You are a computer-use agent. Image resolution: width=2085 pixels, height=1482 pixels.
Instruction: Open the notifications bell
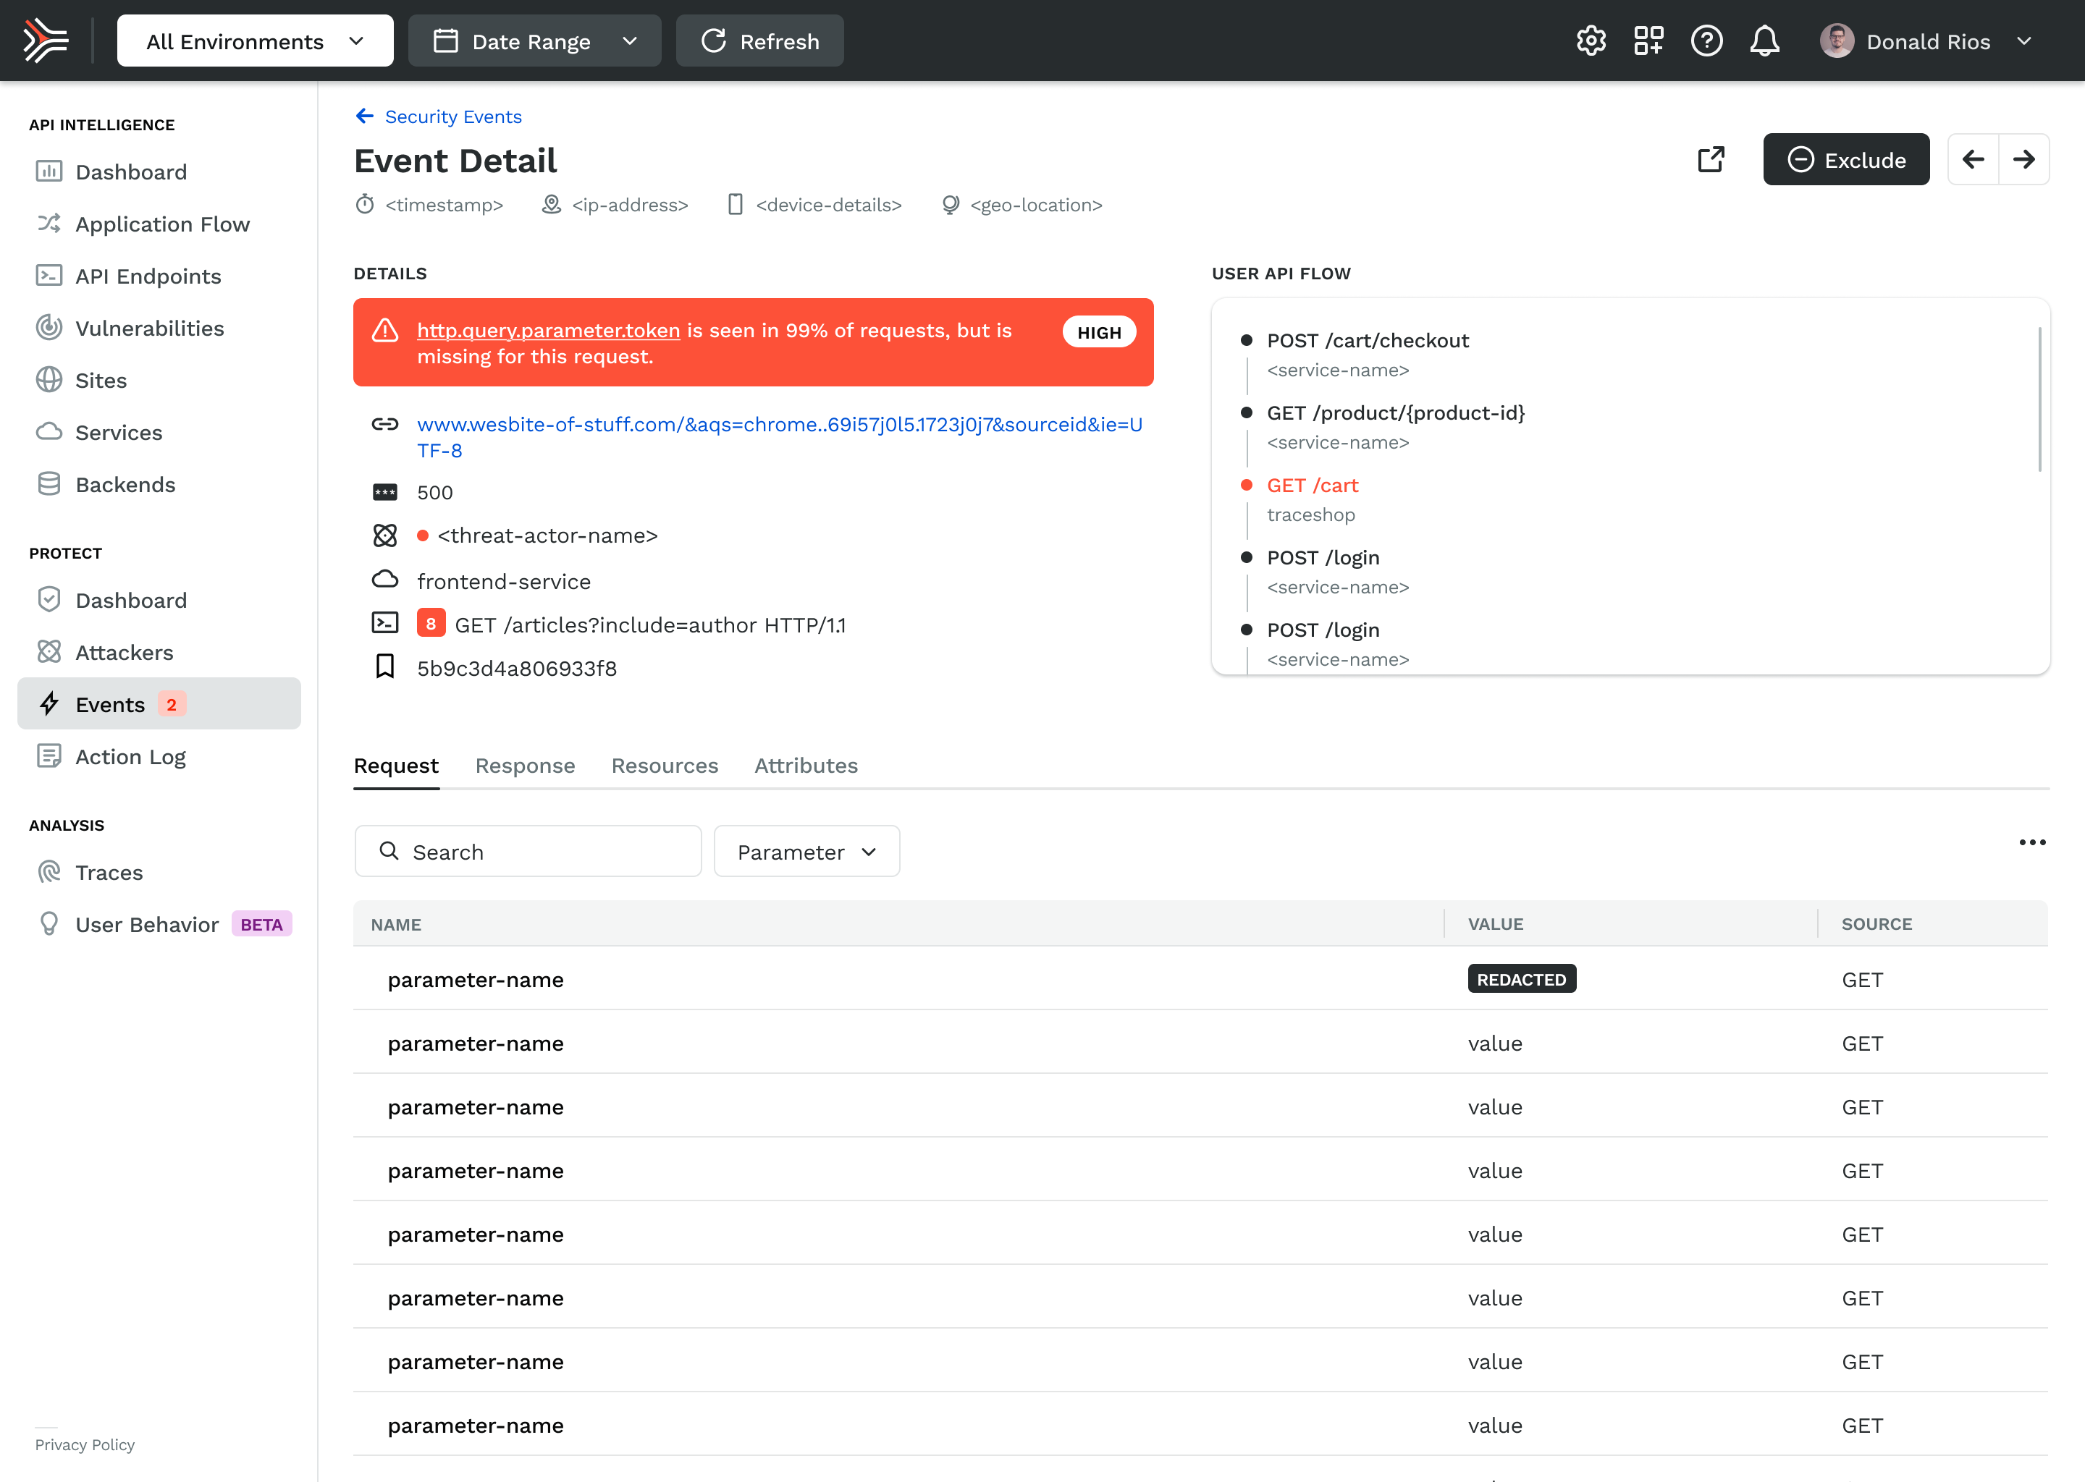click(1764, 41)
